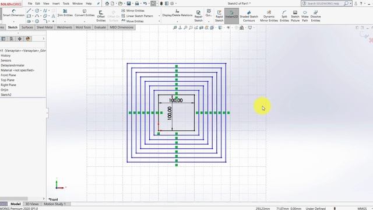Activate Convert Entities
The image size is (373, 210).
(85, 13)
